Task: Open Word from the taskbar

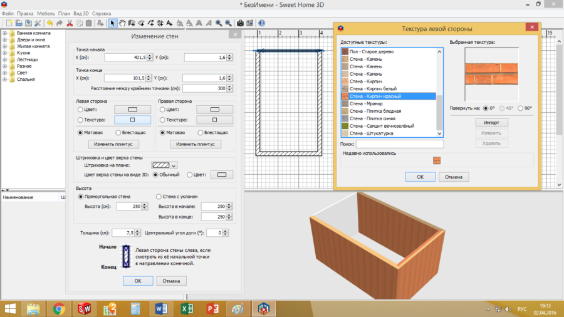Action: click(161, 309)
